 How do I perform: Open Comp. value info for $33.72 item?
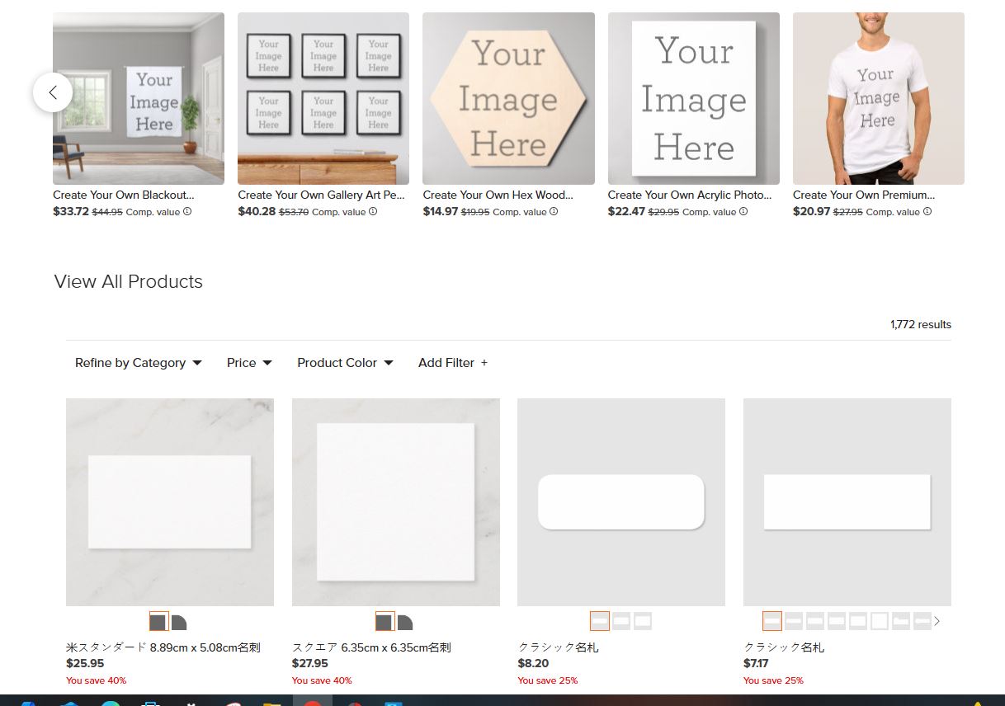tap(187, 212)
